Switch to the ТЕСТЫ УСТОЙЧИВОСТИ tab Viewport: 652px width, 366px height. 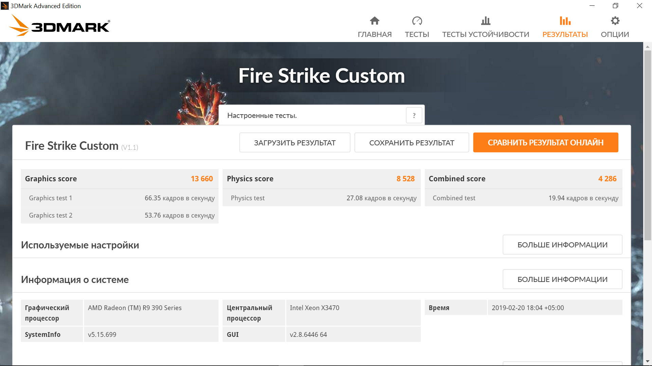pos(486,34)
